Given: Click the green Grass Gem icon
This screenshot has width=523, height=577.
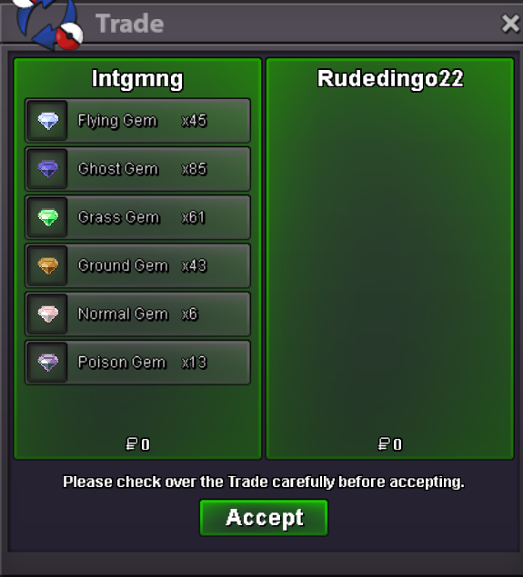Looking at the screenshot, I should [x=48, y=217].
